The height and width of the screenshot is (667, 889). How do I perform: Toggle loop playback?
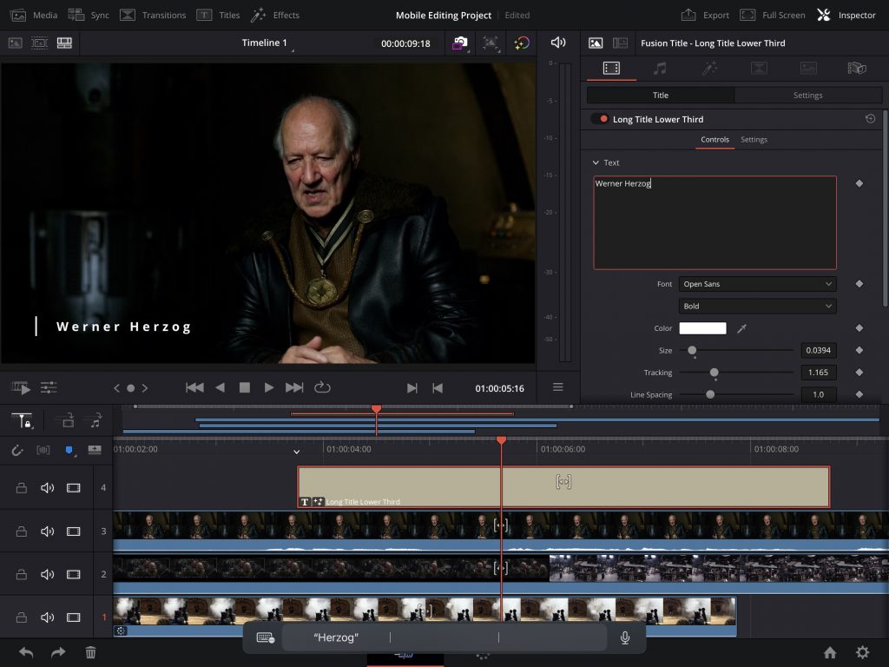(322, 387)
